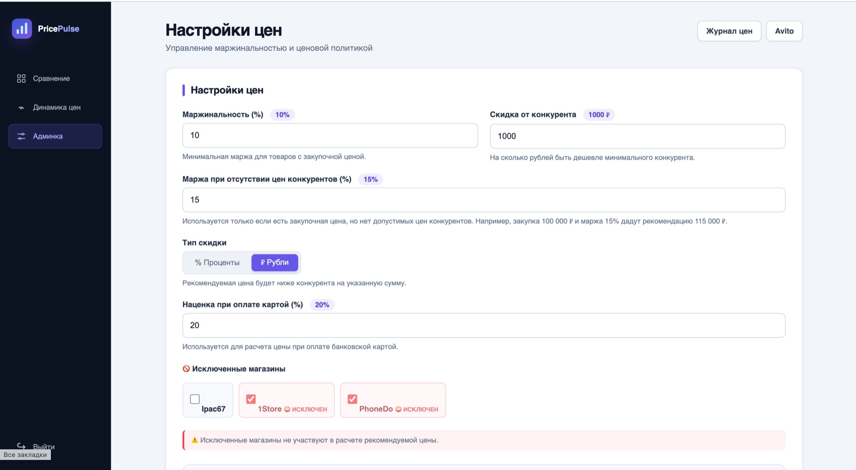The width and height of the screenshot is (856, 470).
Task: Click the Тип скидки label
Action: pos(204,243)
